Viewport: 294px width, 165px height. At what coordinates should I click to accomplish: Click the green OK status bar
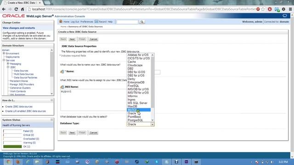(12, 147)
